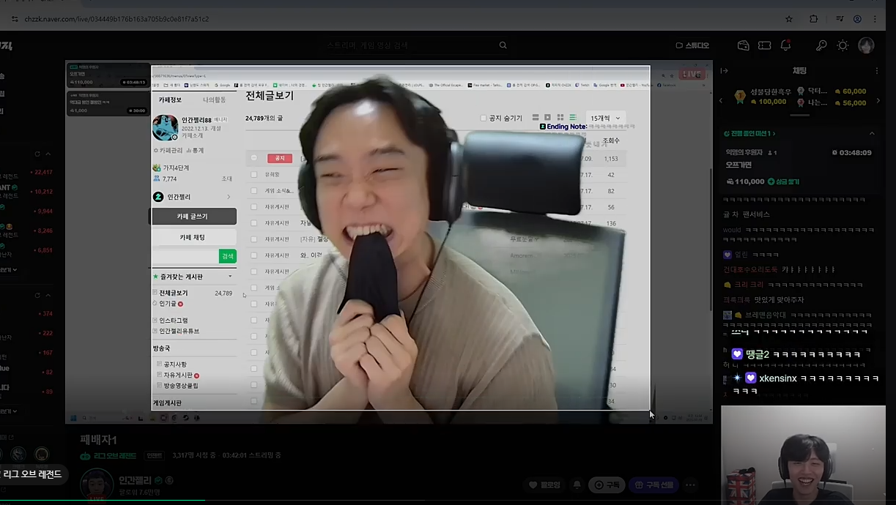Open the 자유게시판 in cafe sidebar menu
Screen dimensions: 896x505
177,375
